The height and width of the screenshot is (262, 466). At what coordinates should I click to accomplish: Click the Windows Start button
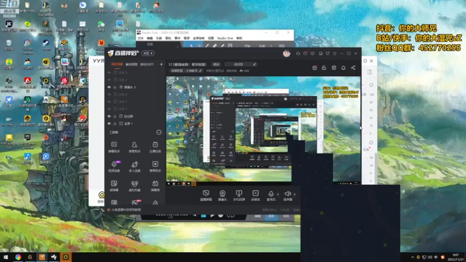pyautogui.click(x=5, y=257)
